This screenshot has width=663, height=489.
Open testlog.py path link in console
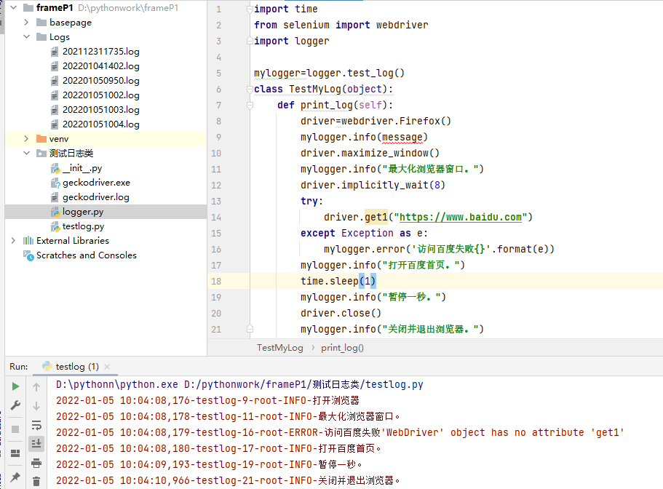303,384
